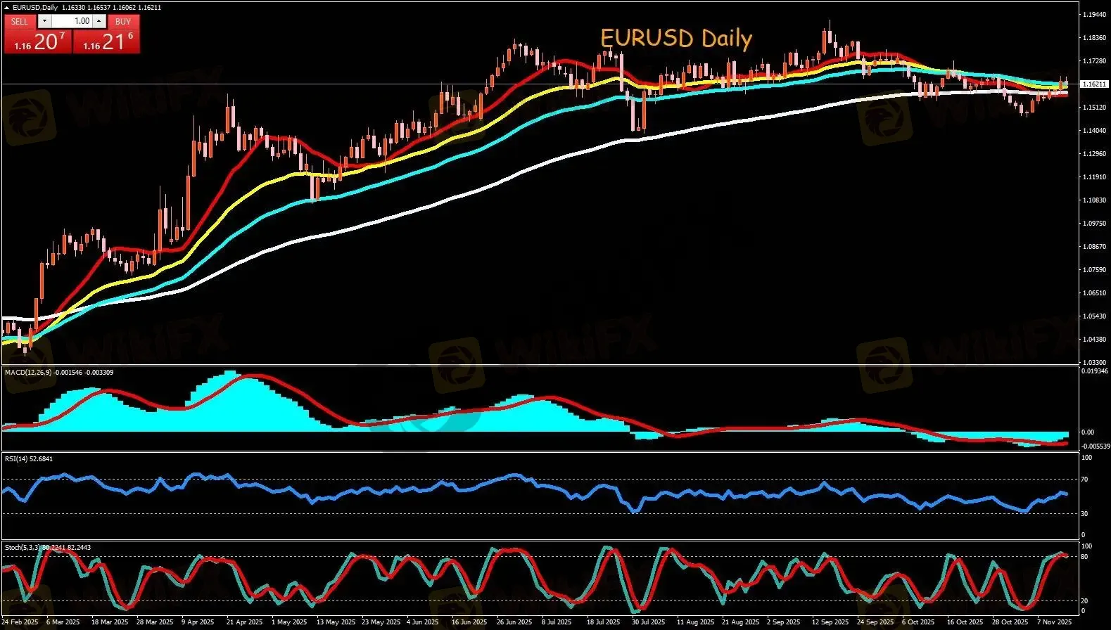This screenshot has width=1111, height=630.
Task: Increase lot volume with up arrow
Action: (x=99, y=21)
